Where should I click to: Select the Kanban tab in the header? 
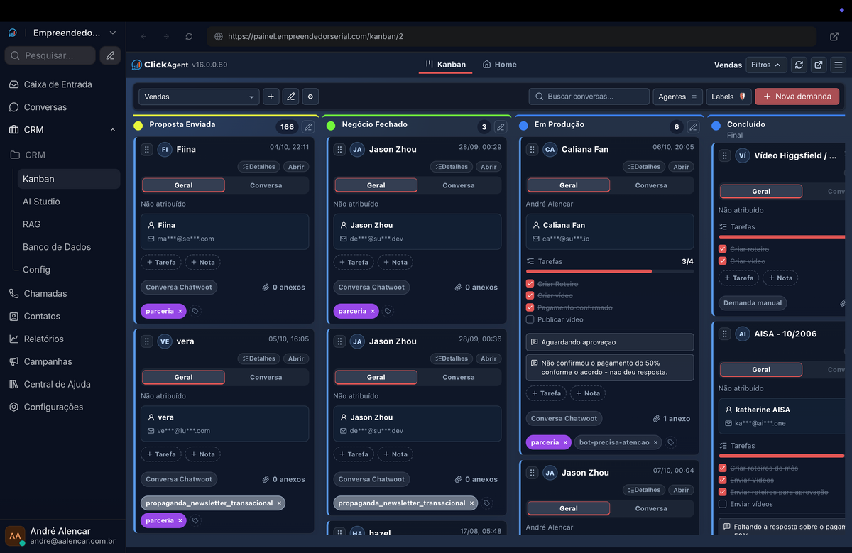445,65
